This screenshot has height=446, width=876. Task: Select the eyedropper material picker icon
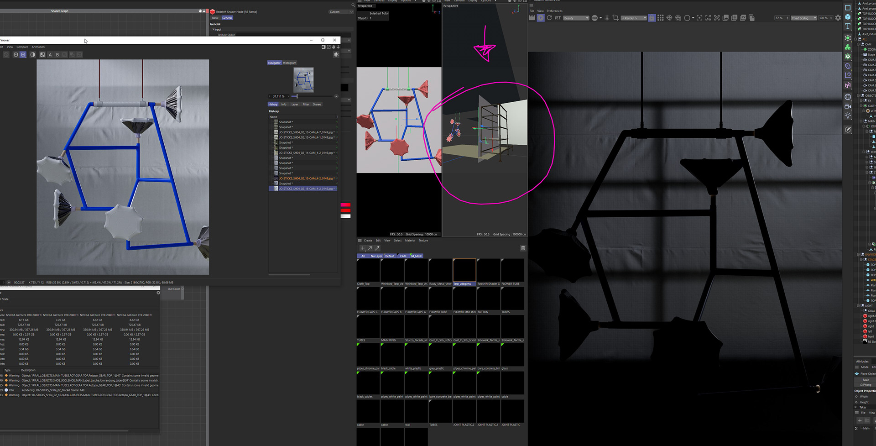(377, 248)
